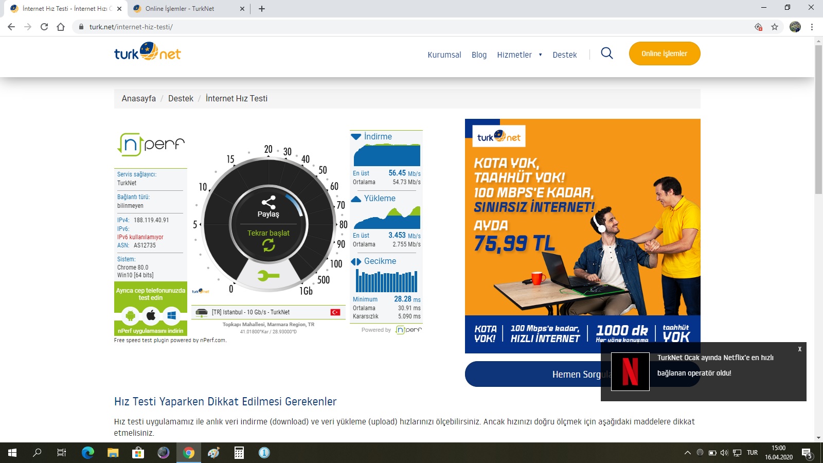
Task: Go to the browser home page
Action: [x=61, y=27]
